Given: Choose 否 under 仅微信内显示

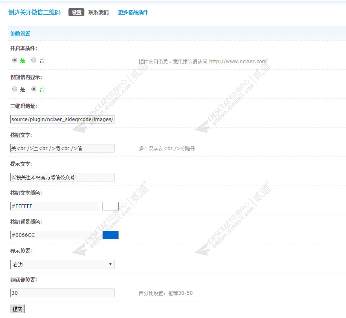Looking at the screenshot, I should (x=34, y=89).
